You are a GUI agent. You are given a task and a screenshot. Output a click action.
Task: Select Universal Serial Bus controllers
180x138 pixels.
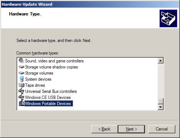tap(51, 91)
